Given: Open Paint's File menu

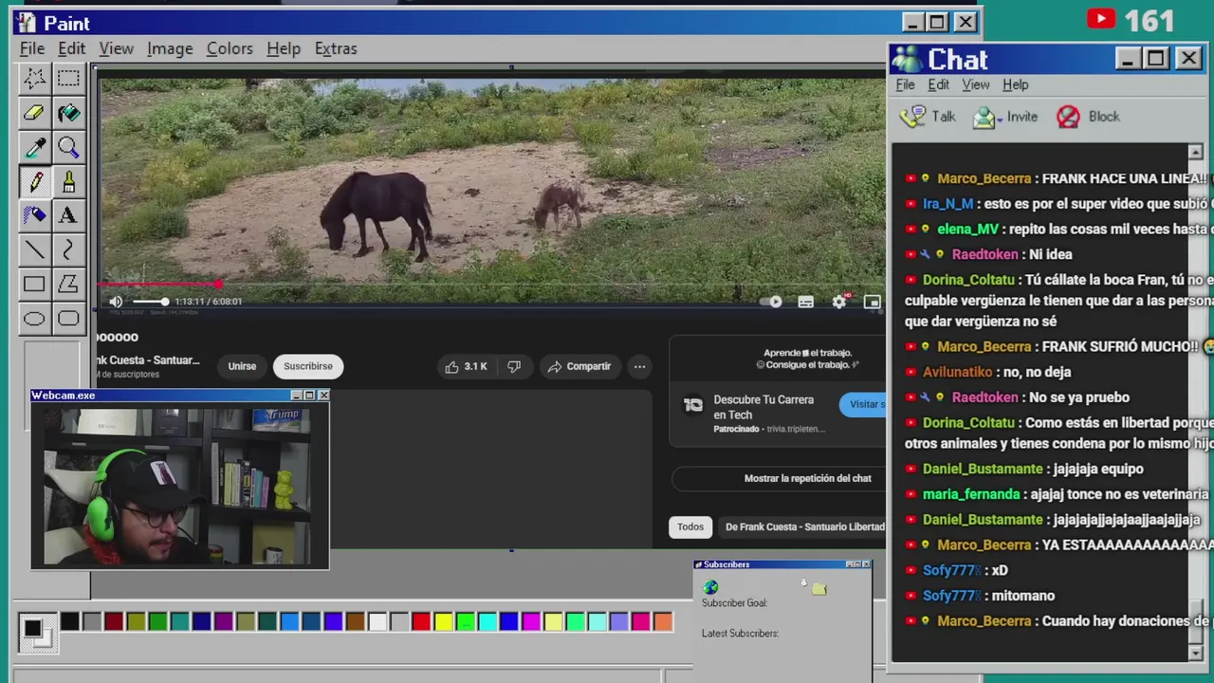Looking at the screenshot, I should point(32,48).
